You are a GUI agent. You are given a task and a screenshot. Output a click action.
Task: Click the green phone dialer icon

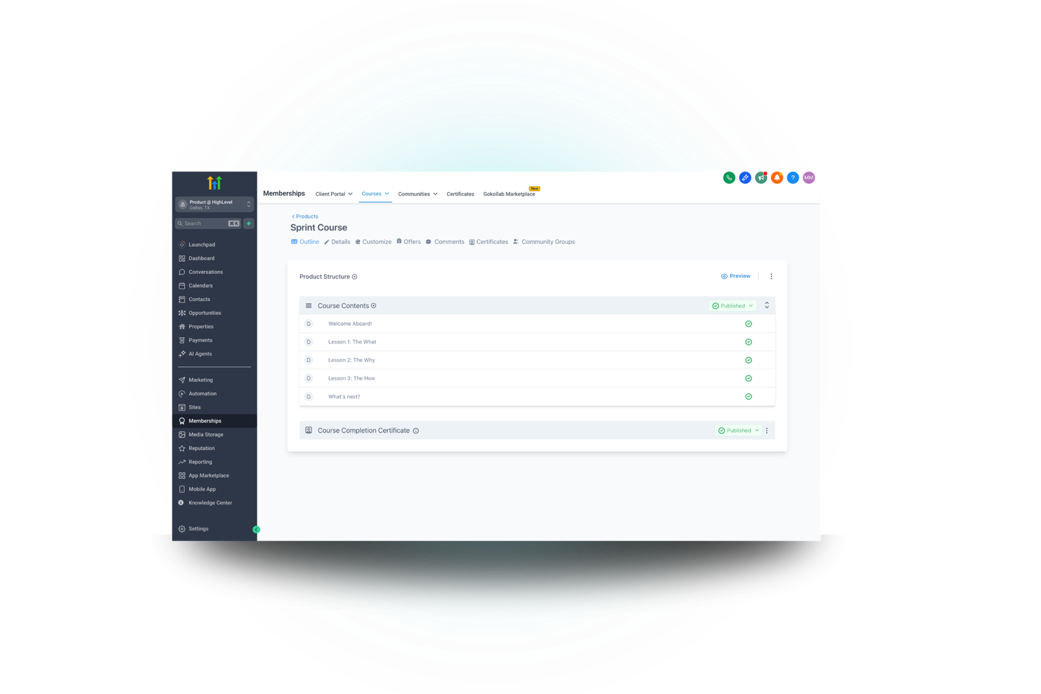click(x=729, y=178)
